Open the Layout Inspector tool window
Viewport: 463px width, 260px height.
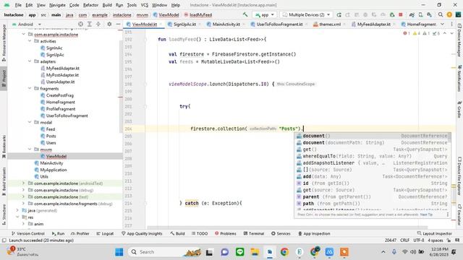(434, 233)
